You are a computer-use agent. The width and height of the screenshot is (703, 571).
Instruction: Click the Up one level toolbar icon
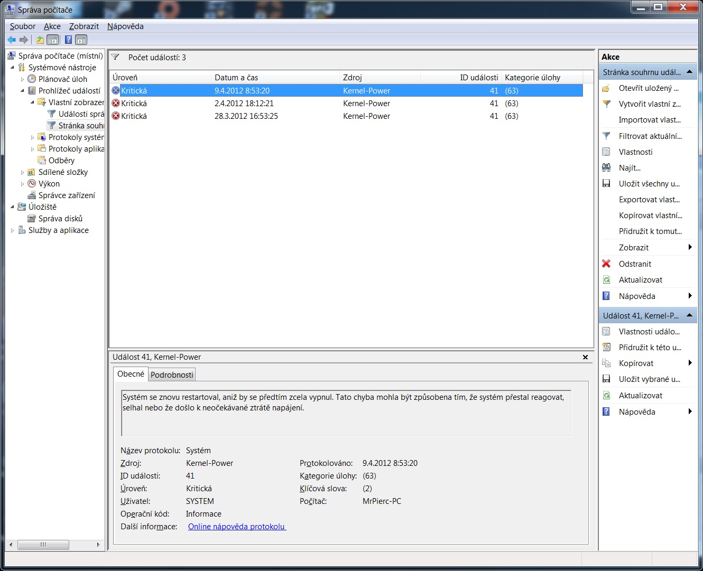pyautogui.click(x=40, y=40)
